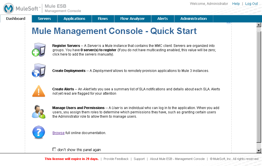
Task: Click the Register Servers icon
Action: 38,49
